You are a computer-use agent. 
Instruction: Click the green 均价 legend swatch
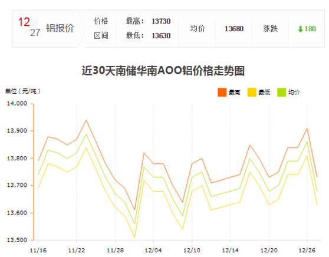pos(281,93)
